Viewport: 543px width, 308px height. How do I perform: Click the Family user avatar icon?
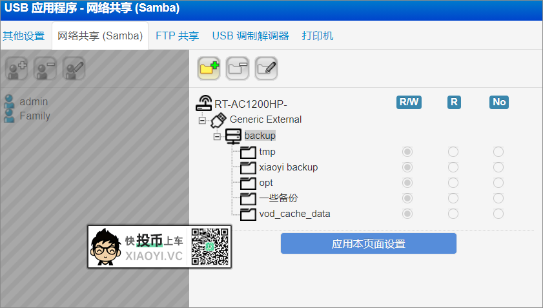click(9, 116)
